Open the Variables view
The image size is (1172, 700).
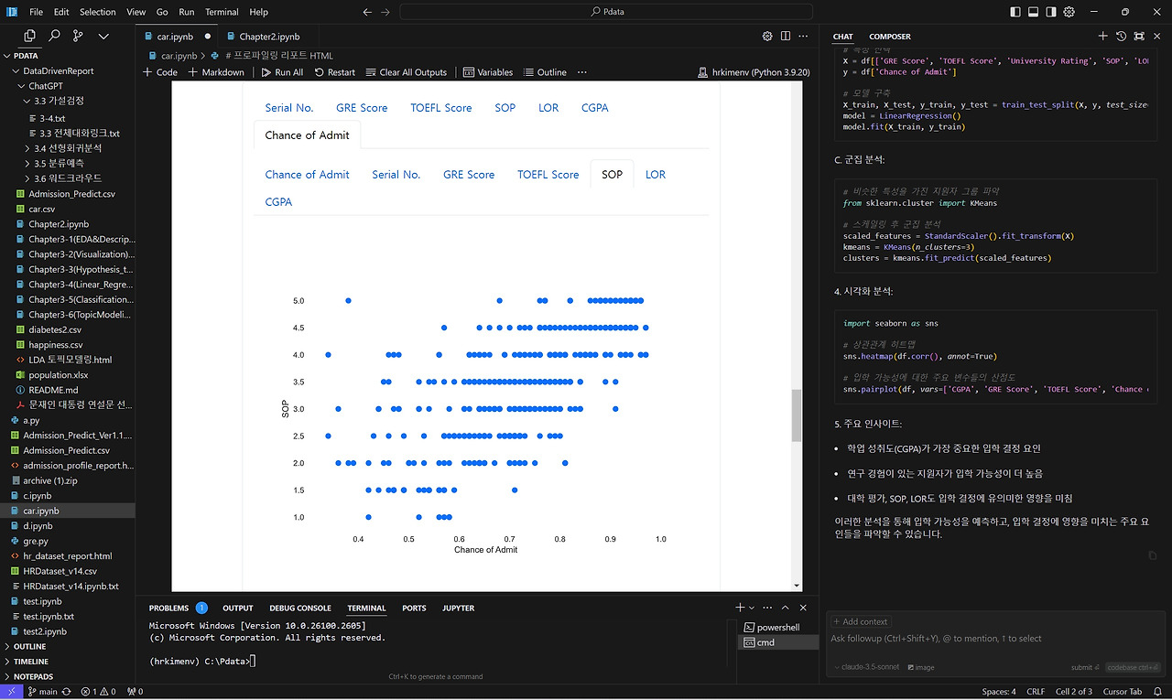point(488,72)
